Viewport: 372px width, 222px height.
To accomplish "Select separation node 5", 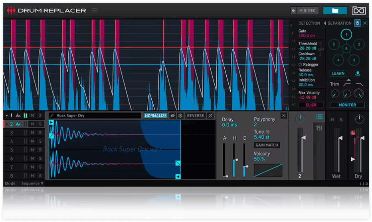I will [334, 44].
